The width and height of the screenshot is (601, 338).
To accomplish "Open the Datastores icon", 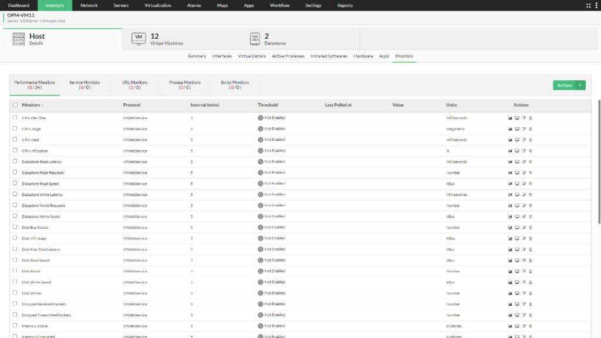I will pyautogui.click(x=255, y=39).
